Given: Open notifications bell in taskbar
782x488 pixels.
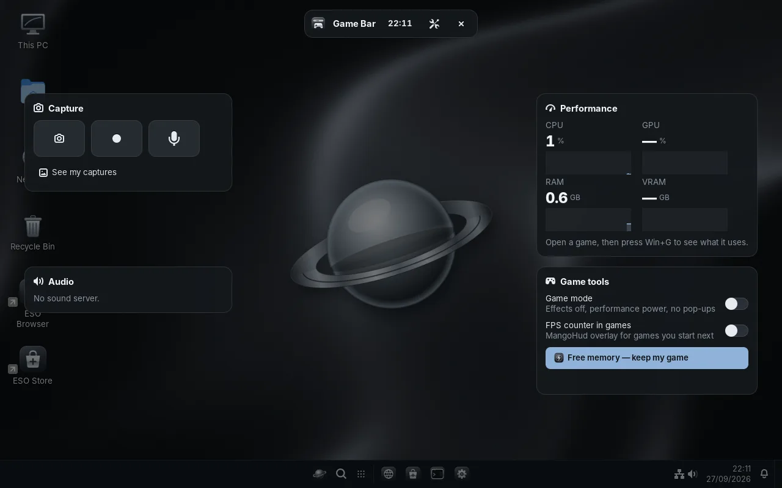Looking at the screenshot, I should tap(764, 474).
